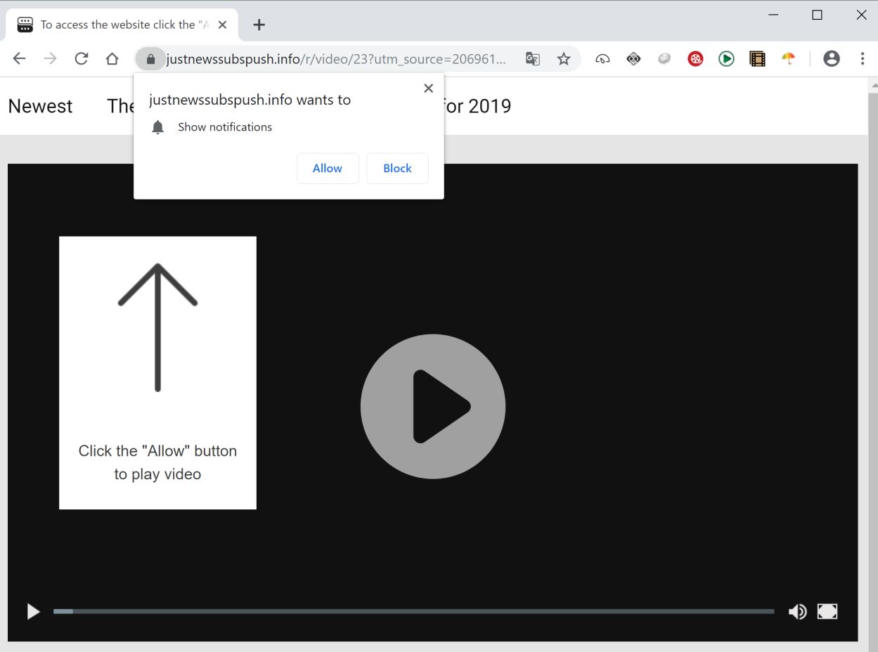Screen dimensions: 878x652
Task: Enter fullscreen video mode
Action: [827, 612]
